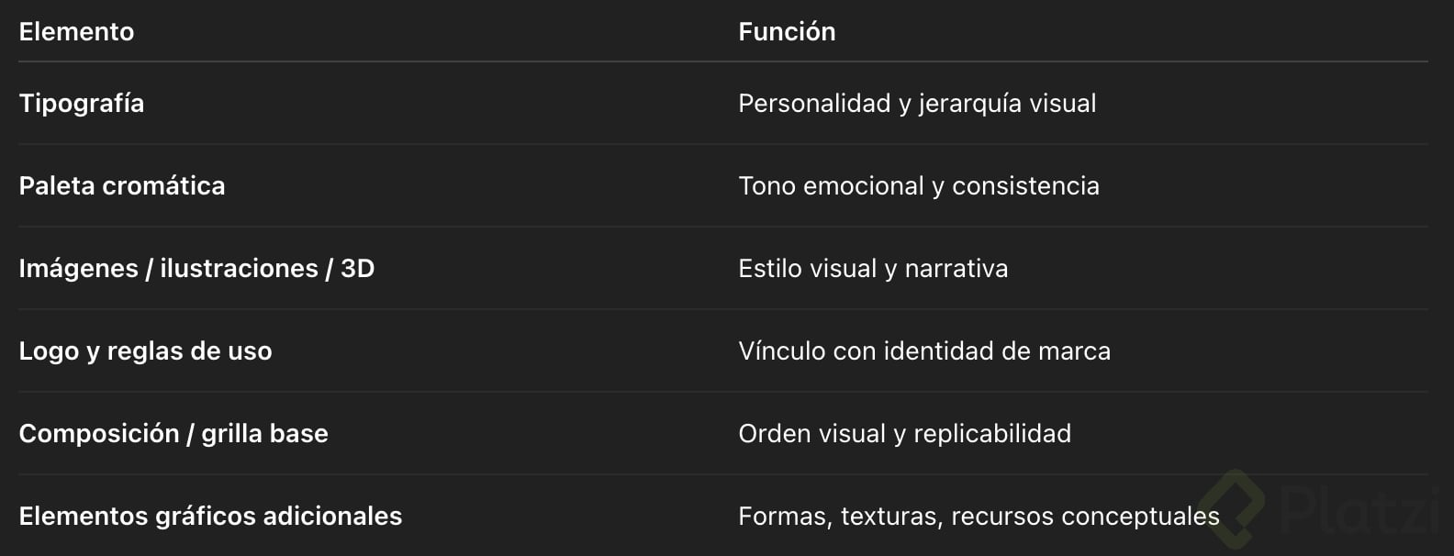Click the grilla base text

pyautogui.click(x=264, y=434)
